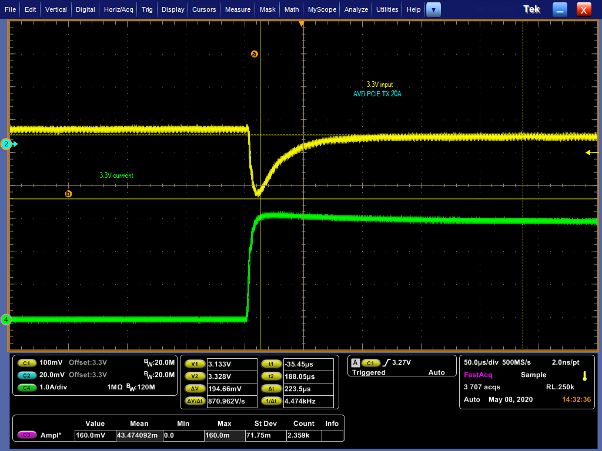
Task: Click the V2 value 3.328V
Action: click(232, 376)
